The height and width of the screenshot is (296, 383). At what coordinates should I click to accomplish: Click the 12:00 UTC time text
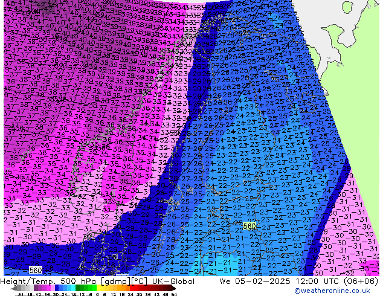point(318,282)
